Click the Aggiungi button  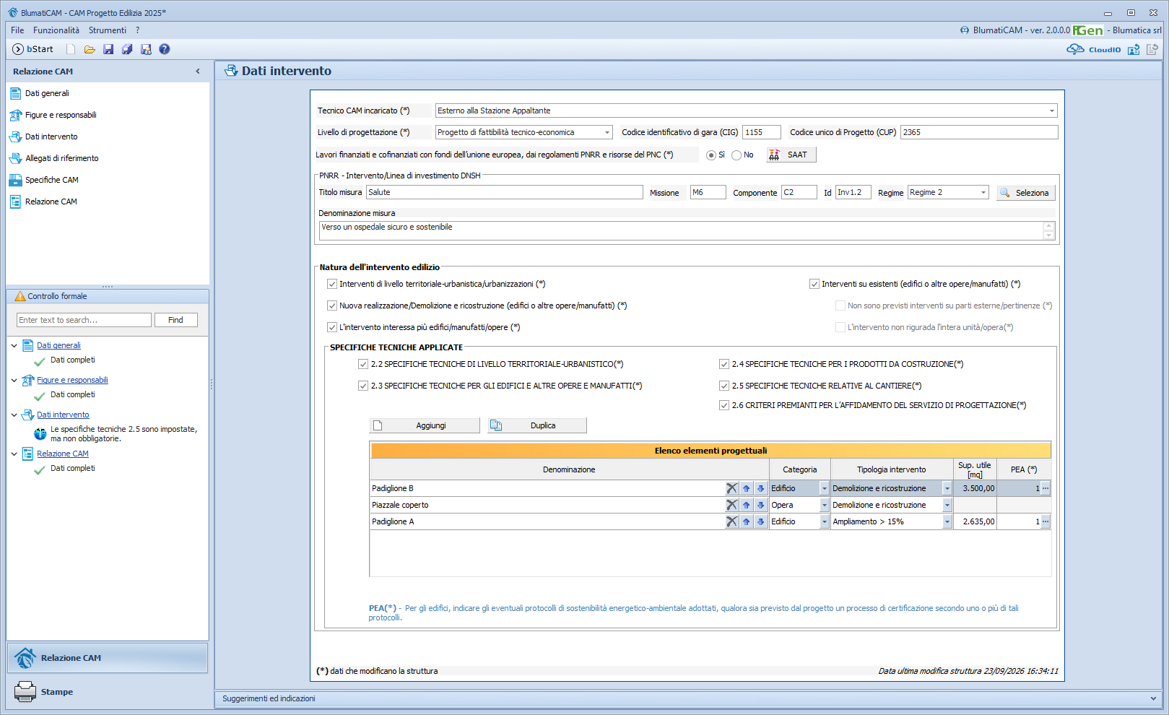coord(425,425)
